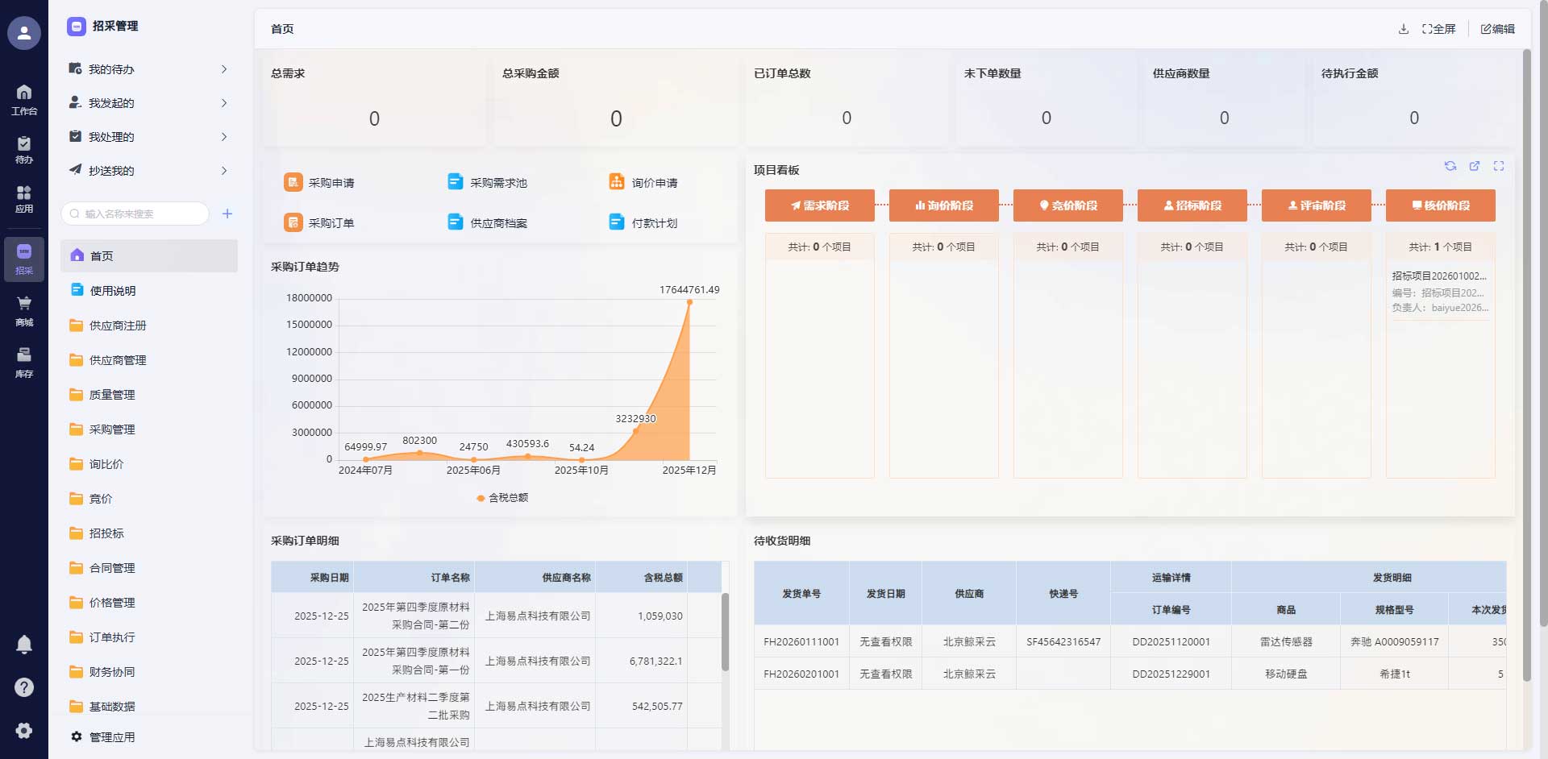Open project card 招标项目202601002
Image resolution: width=1548 pixels, height=759 pixels.
1440,292
